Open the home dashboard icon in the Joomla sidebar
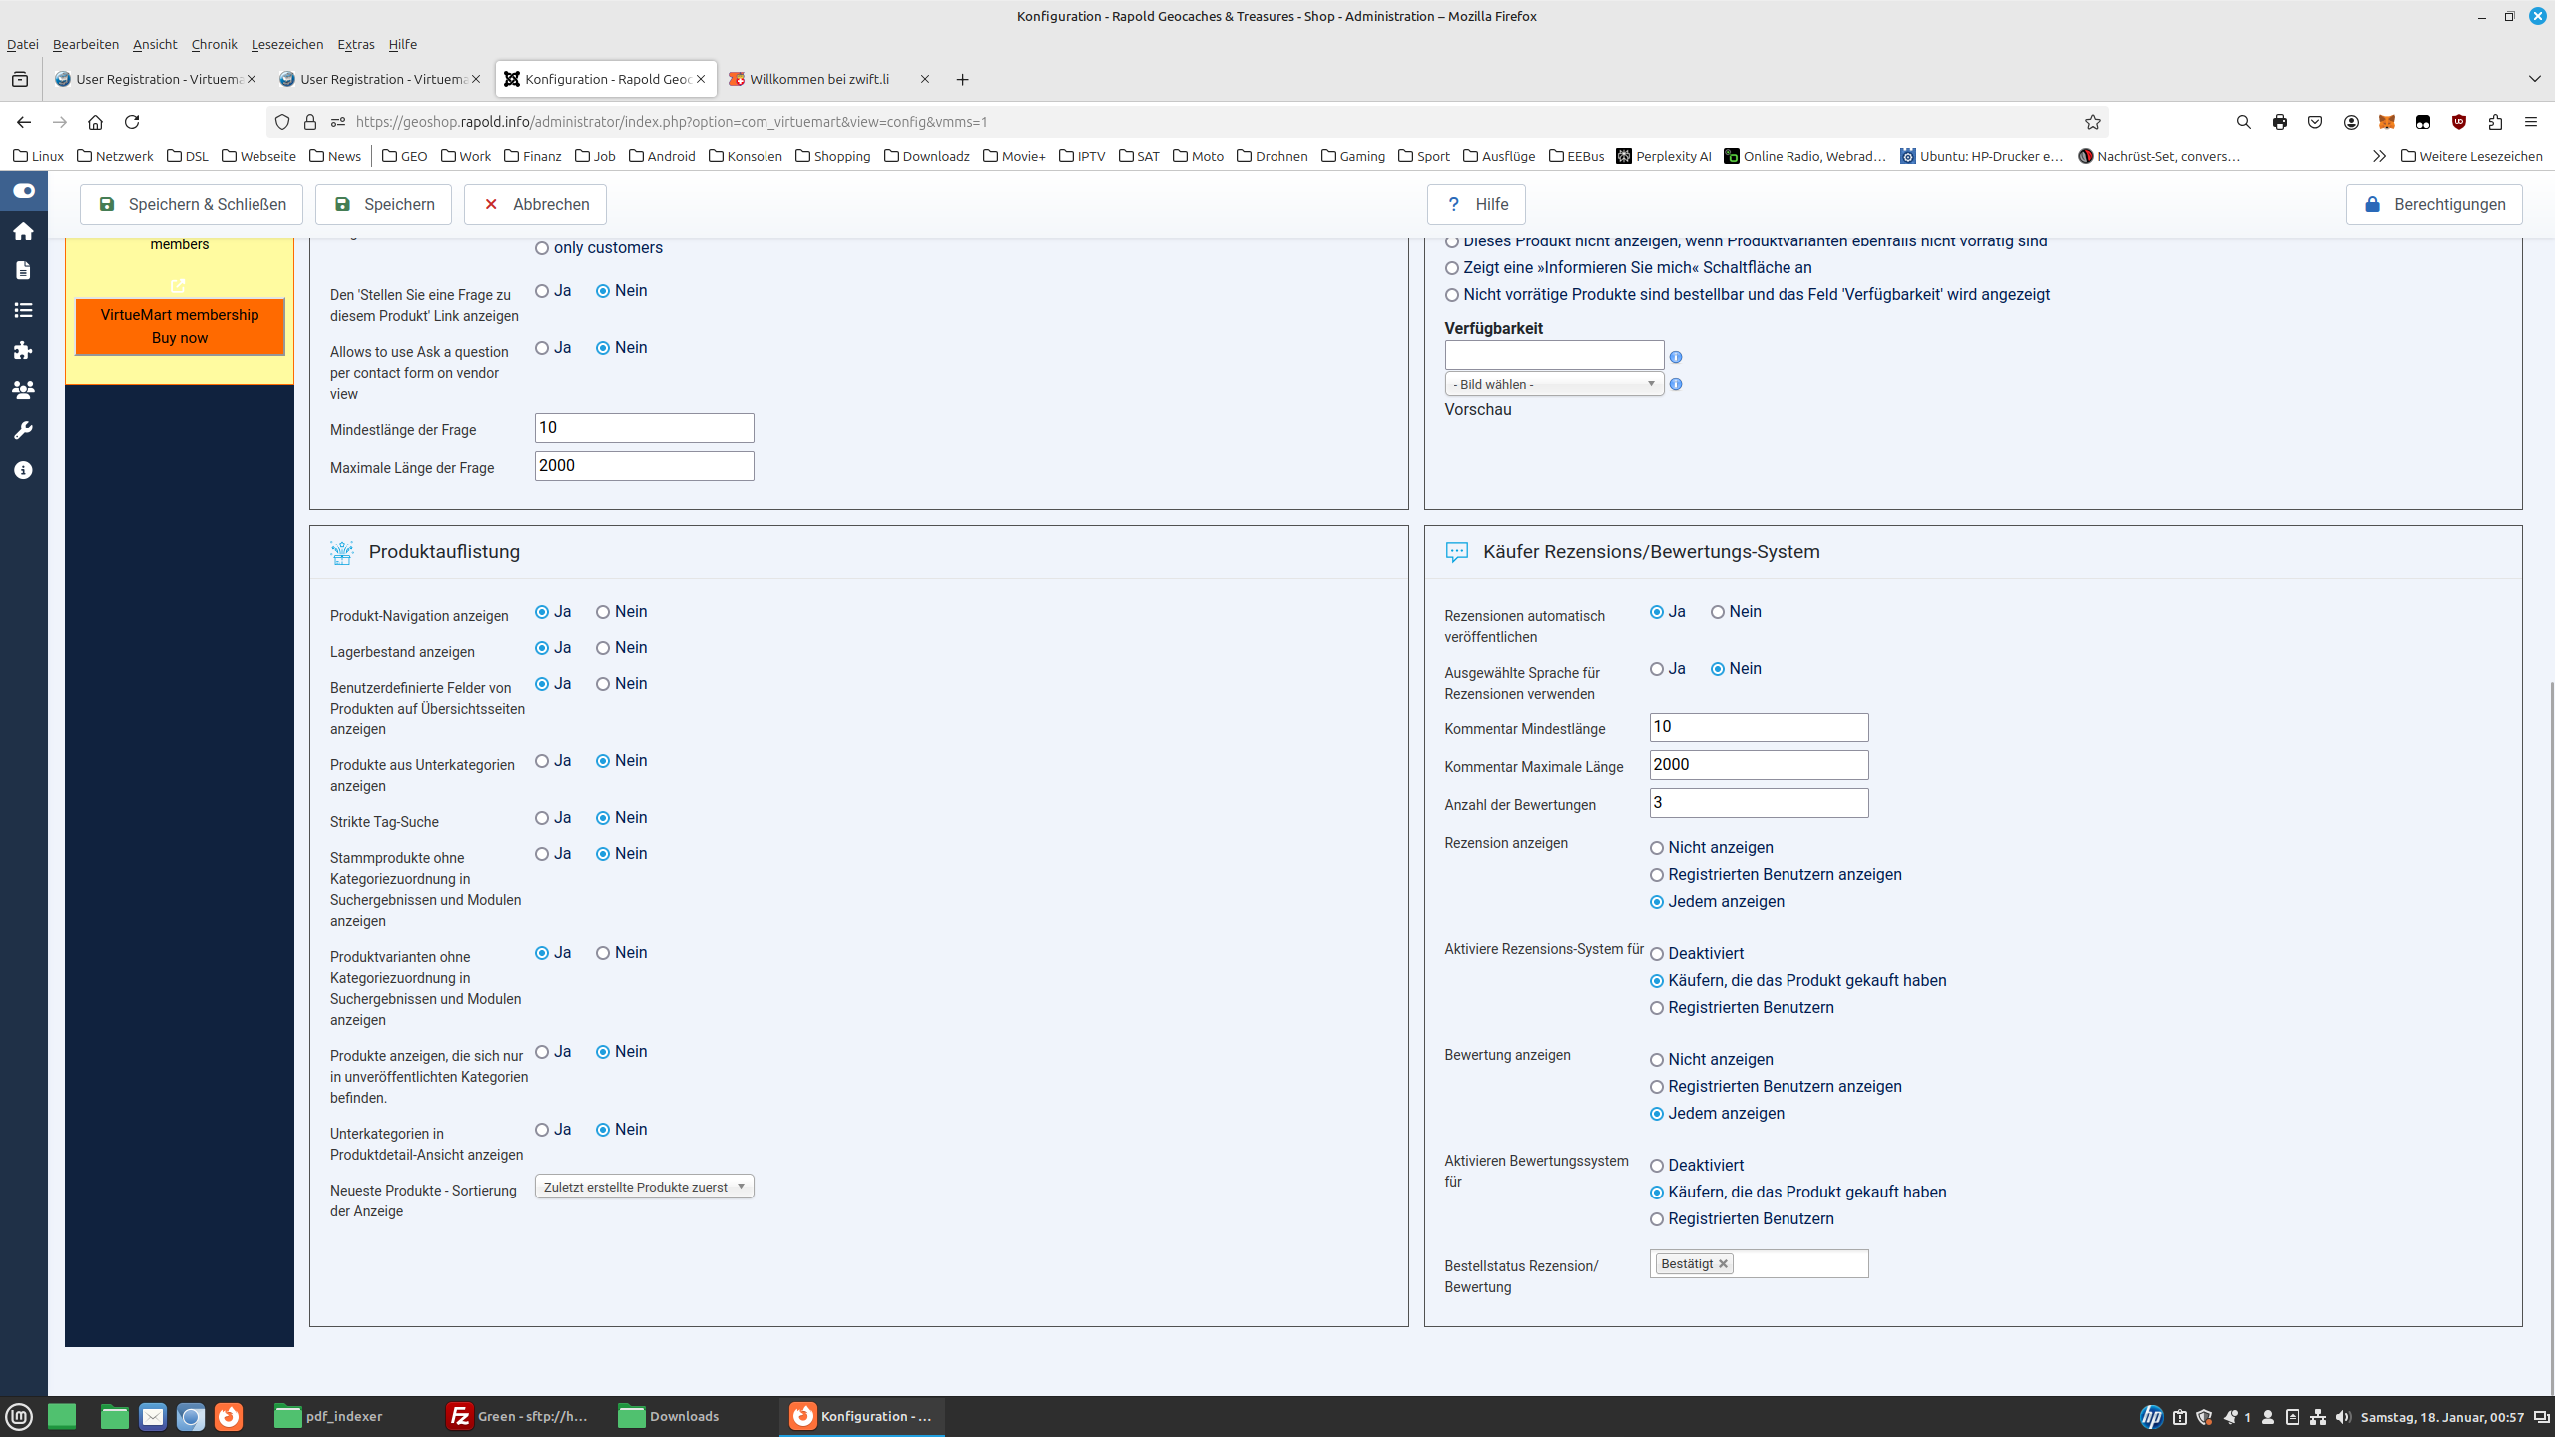The image size is (2555, 1437). 23,232
